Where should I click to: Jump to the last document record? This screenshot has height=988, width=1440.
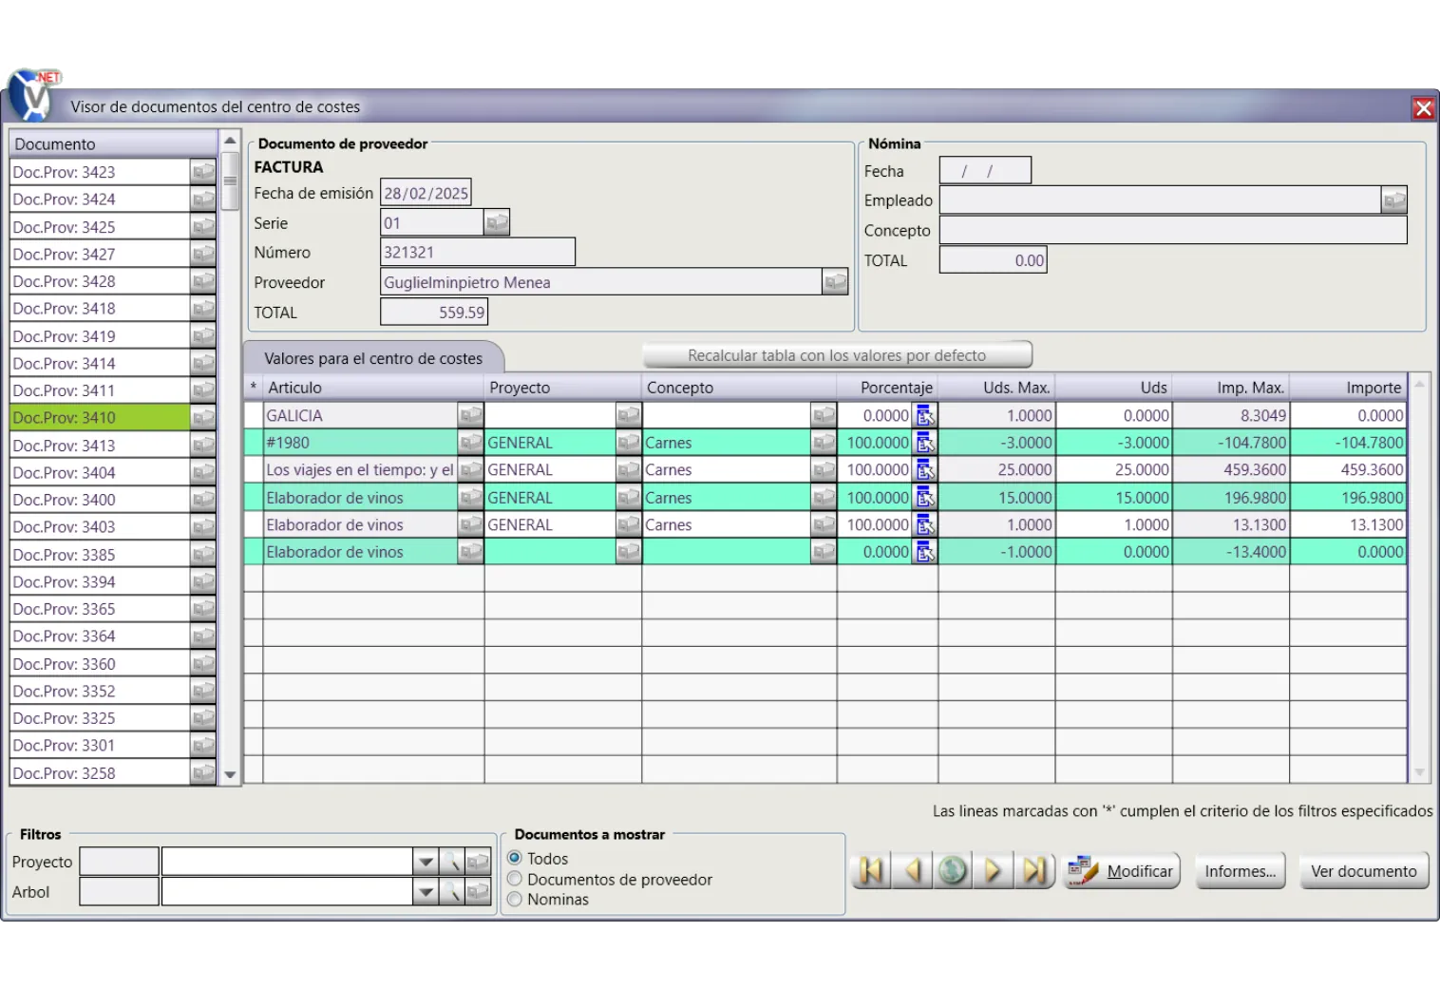(x=1034, y=871)
